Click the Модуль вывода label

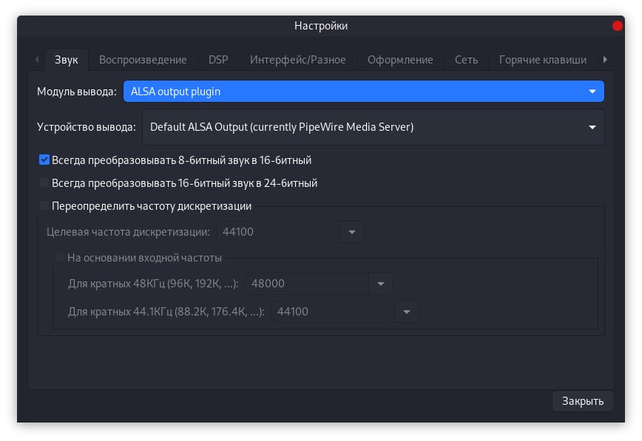(x=77, y=91)
